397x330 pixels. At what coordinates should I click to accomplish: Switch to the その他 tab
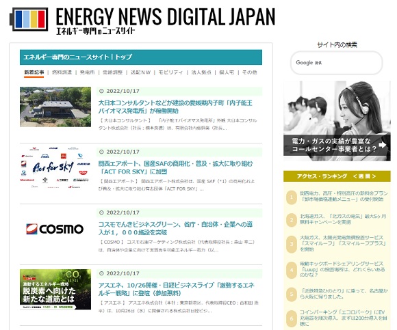click(x=249, y=72)
